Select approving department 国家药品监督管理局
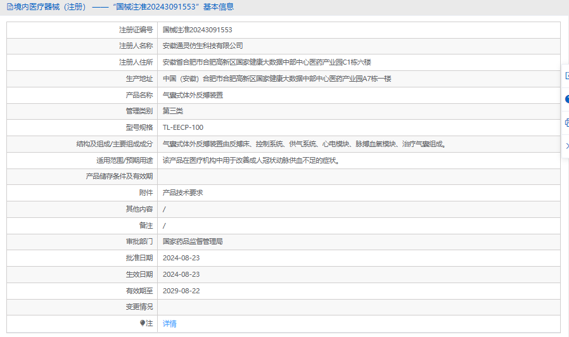569x337 pixels. 193,241
